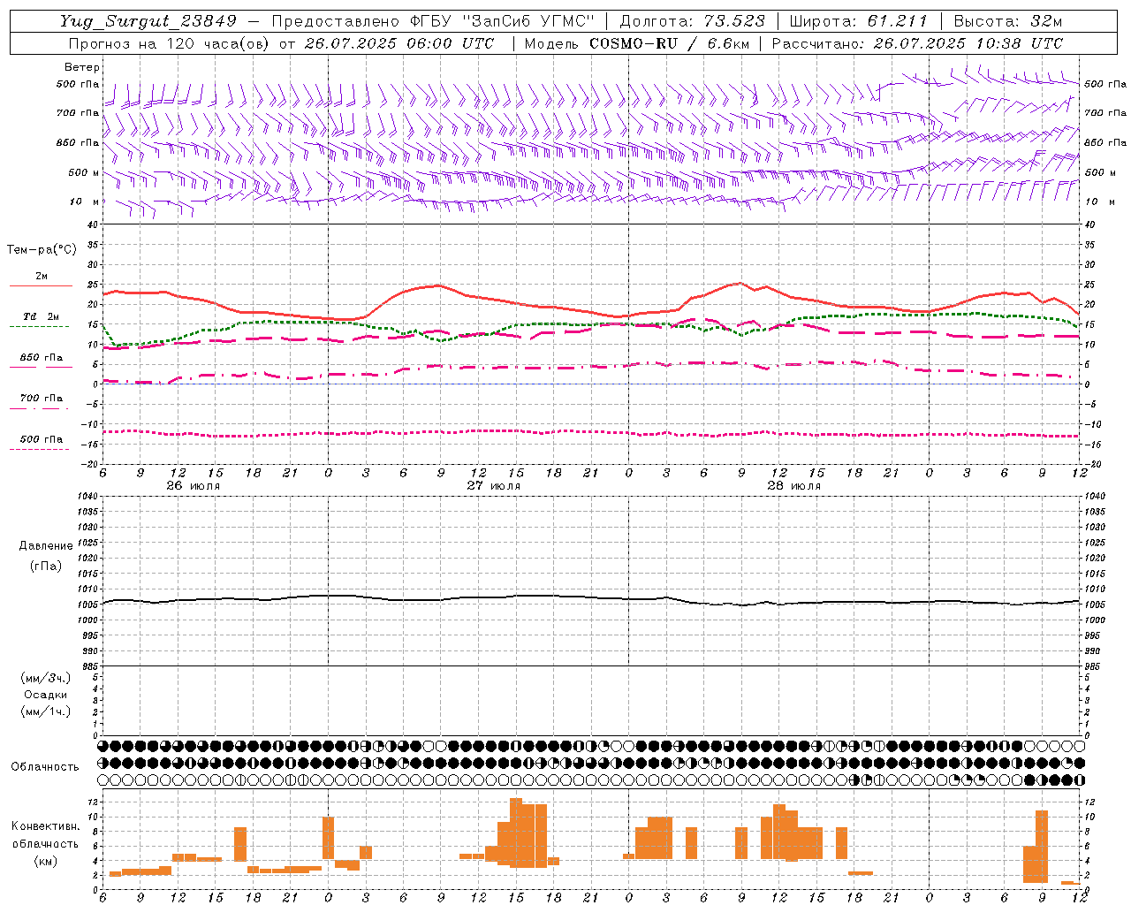Select the Td 2м dew point legend entry
This screenshot has height=905, width=1131.
[42, 316]
